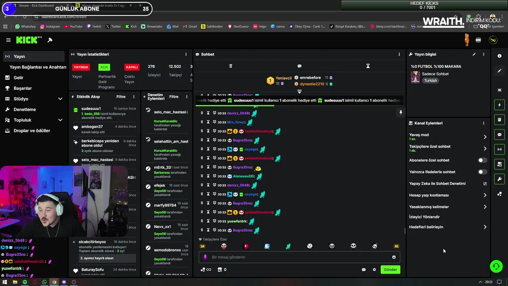Click the chat scrollbar handle
This screenshot has height=286, width=508.
pyautogui.click(x=405, y=231)
